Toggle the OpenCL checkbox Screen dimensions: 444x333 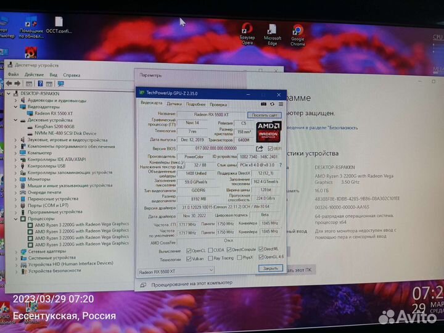(189, 250)
